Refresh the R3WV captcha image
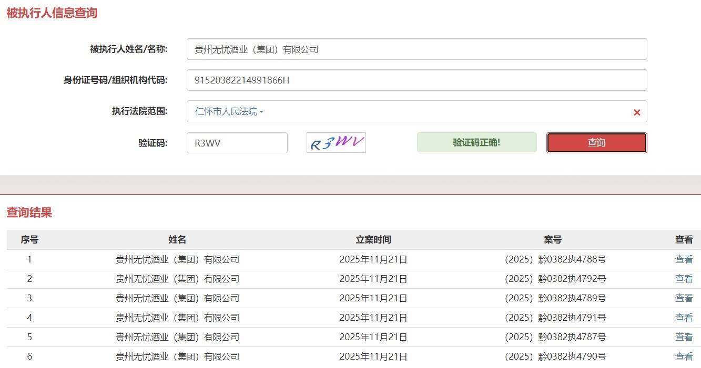 [336, 143]
